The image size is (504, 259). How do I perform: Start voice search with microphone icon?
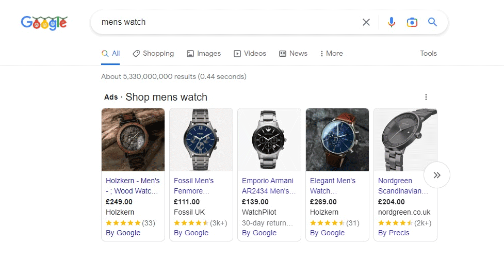click(x=392, y=22)
